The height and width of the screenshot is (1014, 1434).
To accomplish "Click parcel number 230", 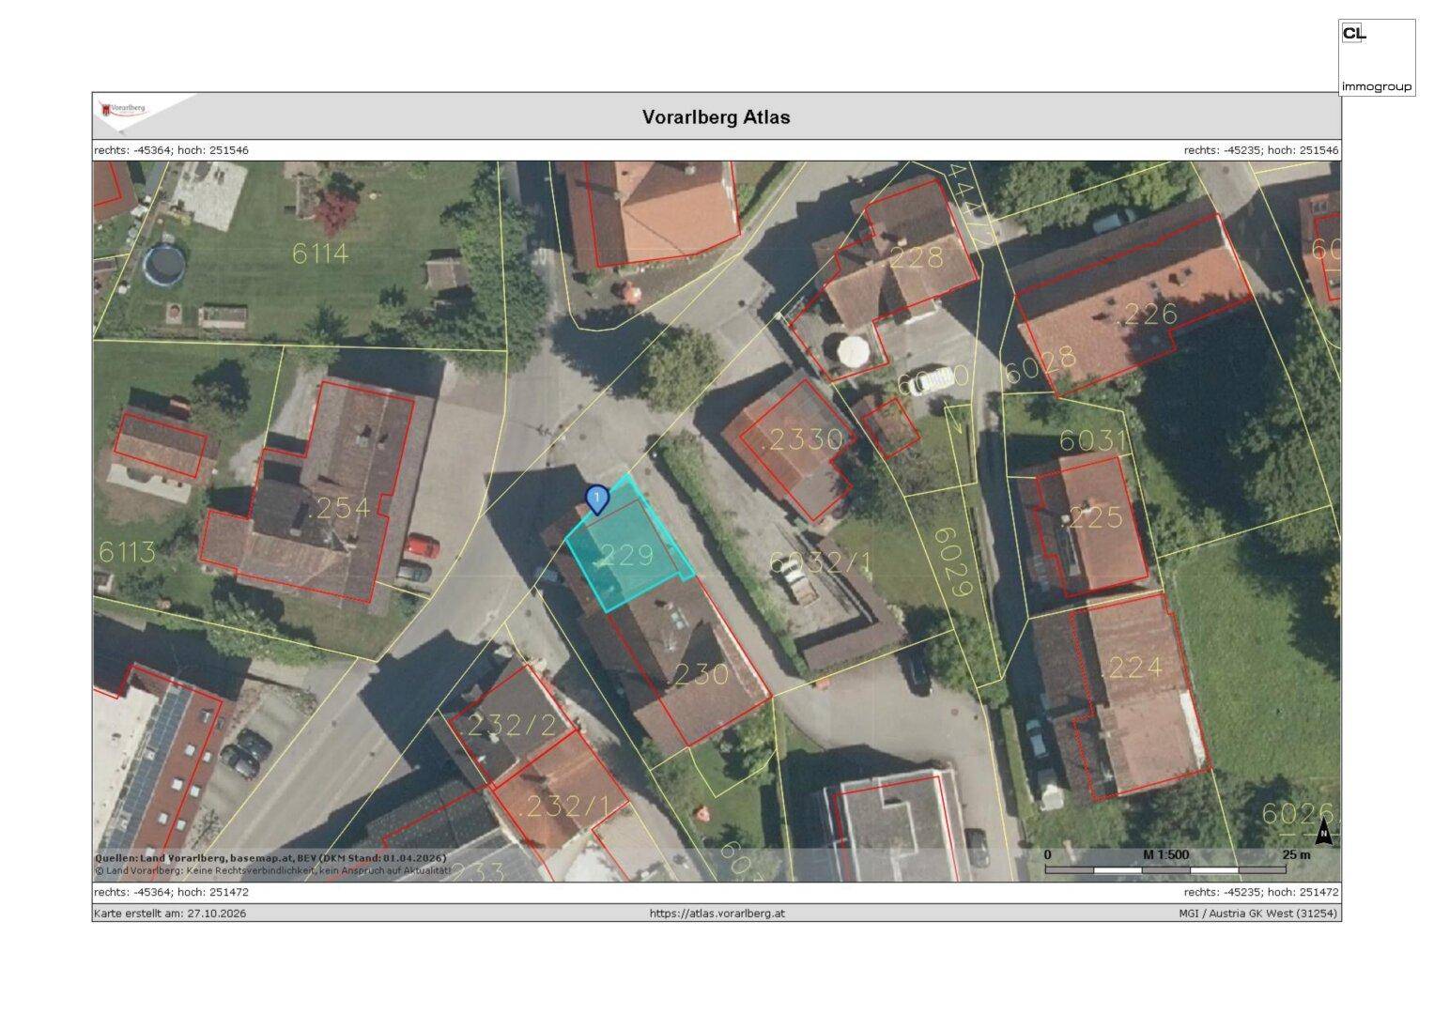I will (x=701, y=674).
